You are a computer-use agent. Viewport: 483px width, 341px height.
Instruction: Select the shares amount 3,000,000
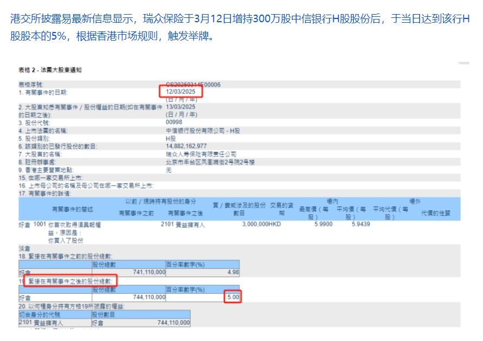[x=255, y=224]
